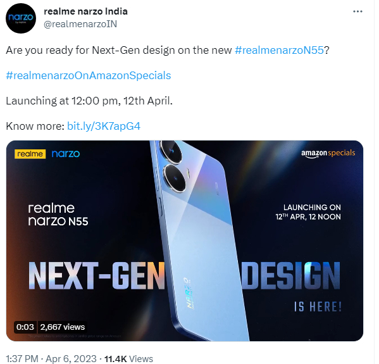Open the narzo profile avatar

(21, 18)
